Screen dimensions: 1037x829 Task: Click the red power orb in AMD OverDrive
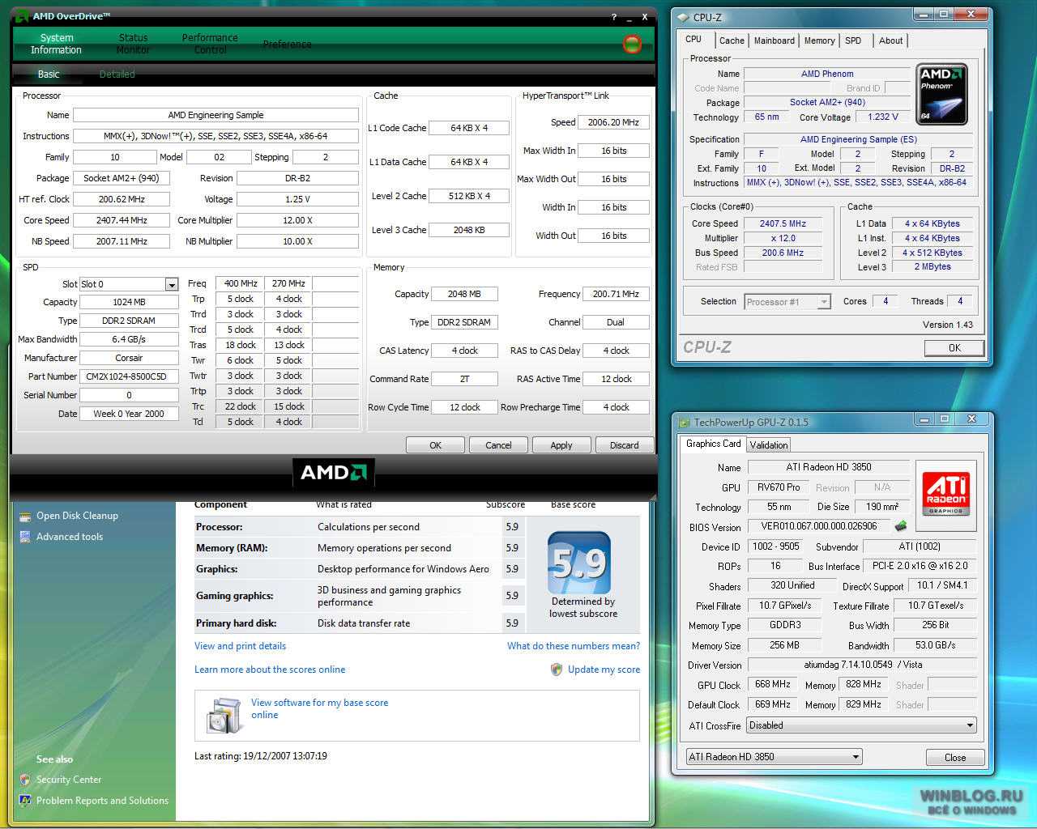(632, 44)
